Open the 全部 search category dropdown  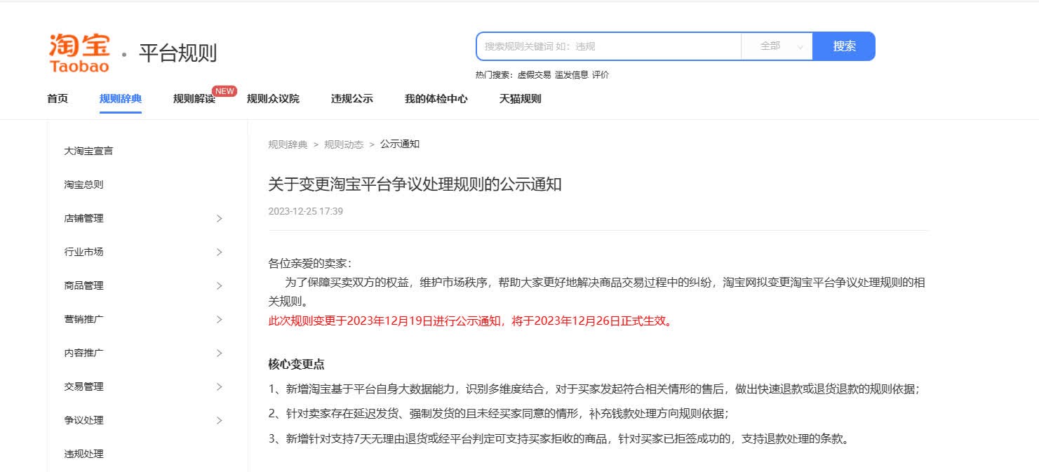(x=777, y=46)
